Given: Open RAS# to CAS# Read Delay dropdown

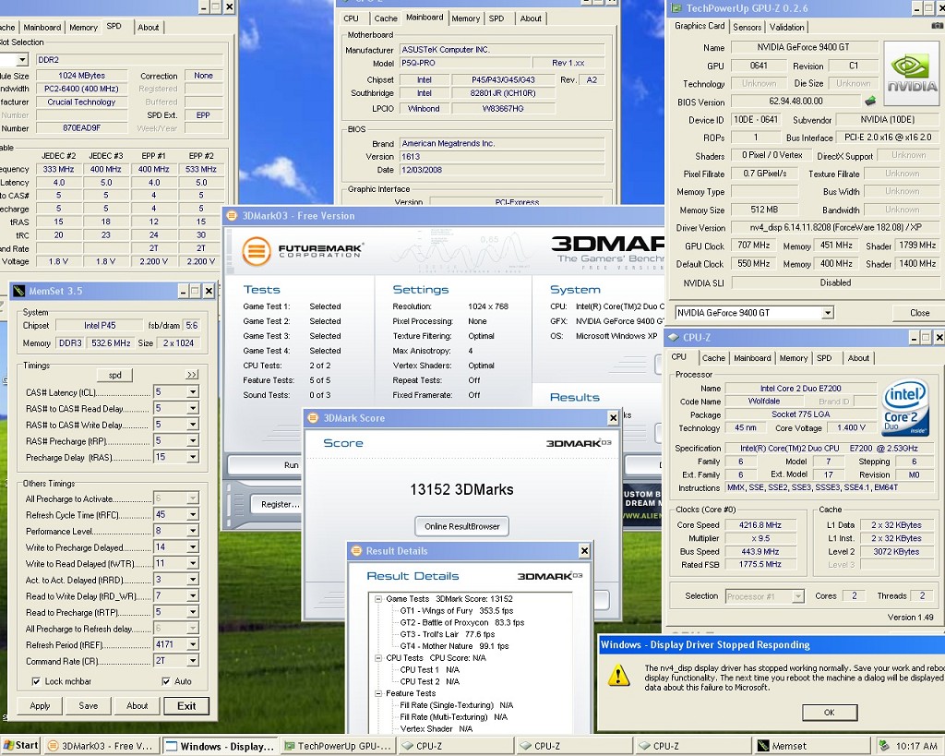Looking at the screenshot, I should click(x=192, y=409).
